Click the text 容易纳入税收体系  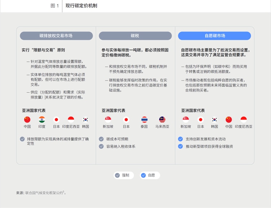[121, 147]
